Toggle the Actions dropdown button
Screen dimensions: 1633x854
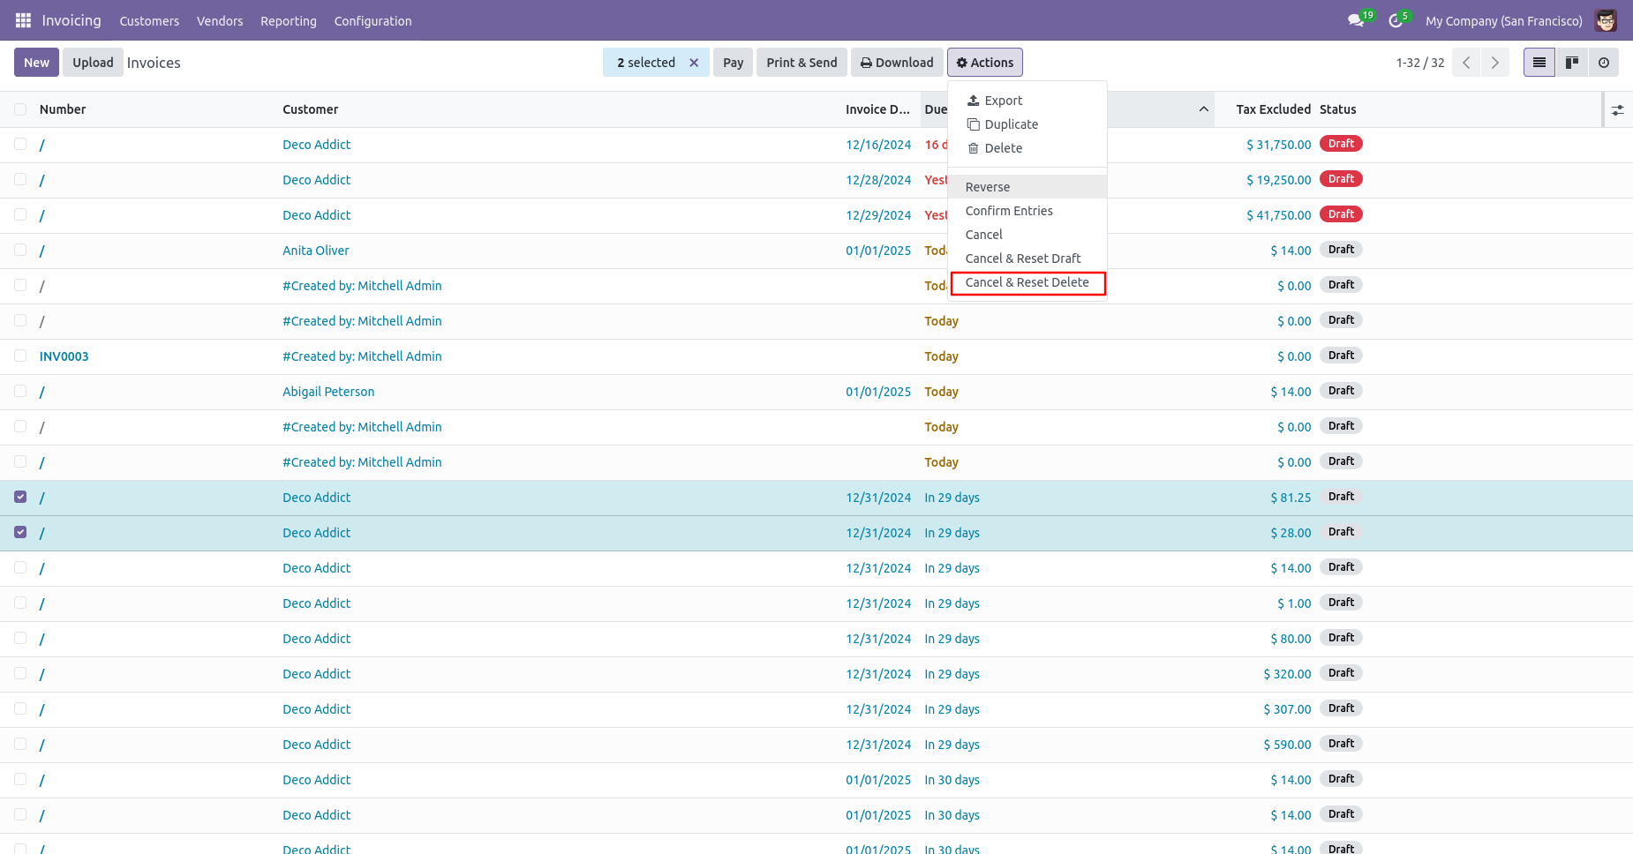coord(985,63)
